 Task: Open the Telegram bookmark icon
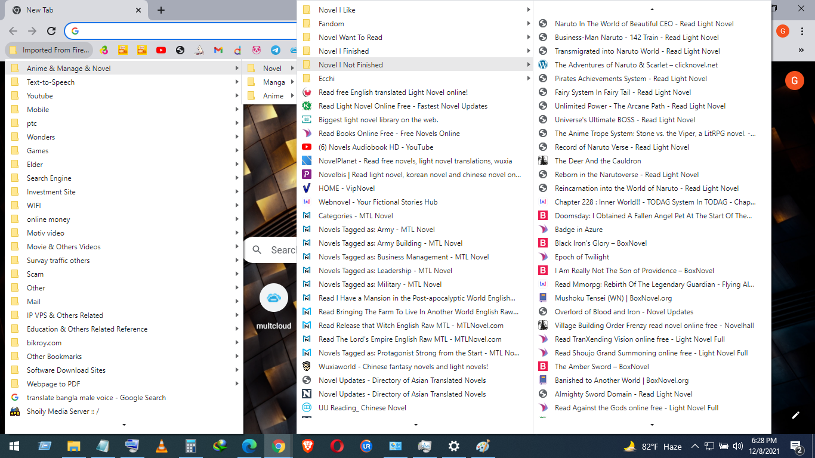[276, 50]
